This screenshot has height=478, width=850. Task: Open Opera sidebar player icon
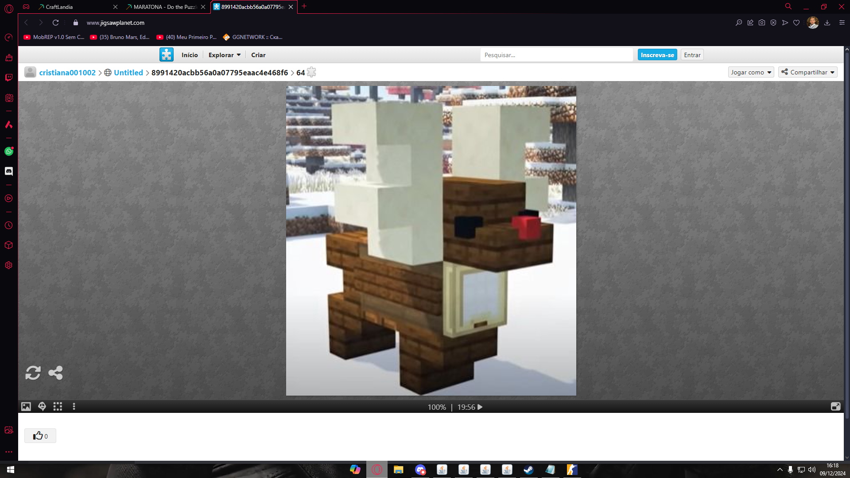point(9,198)
